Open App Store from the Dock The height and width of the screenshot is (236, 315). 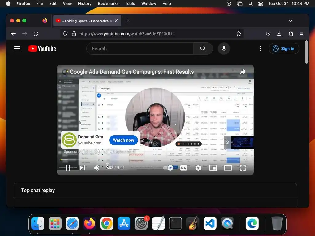(x=124, y=223)
